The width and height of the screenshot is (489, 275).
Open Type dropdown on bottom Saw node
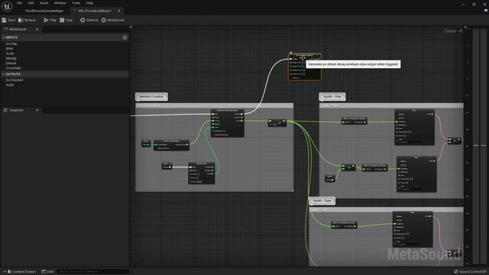click(410, 244)
